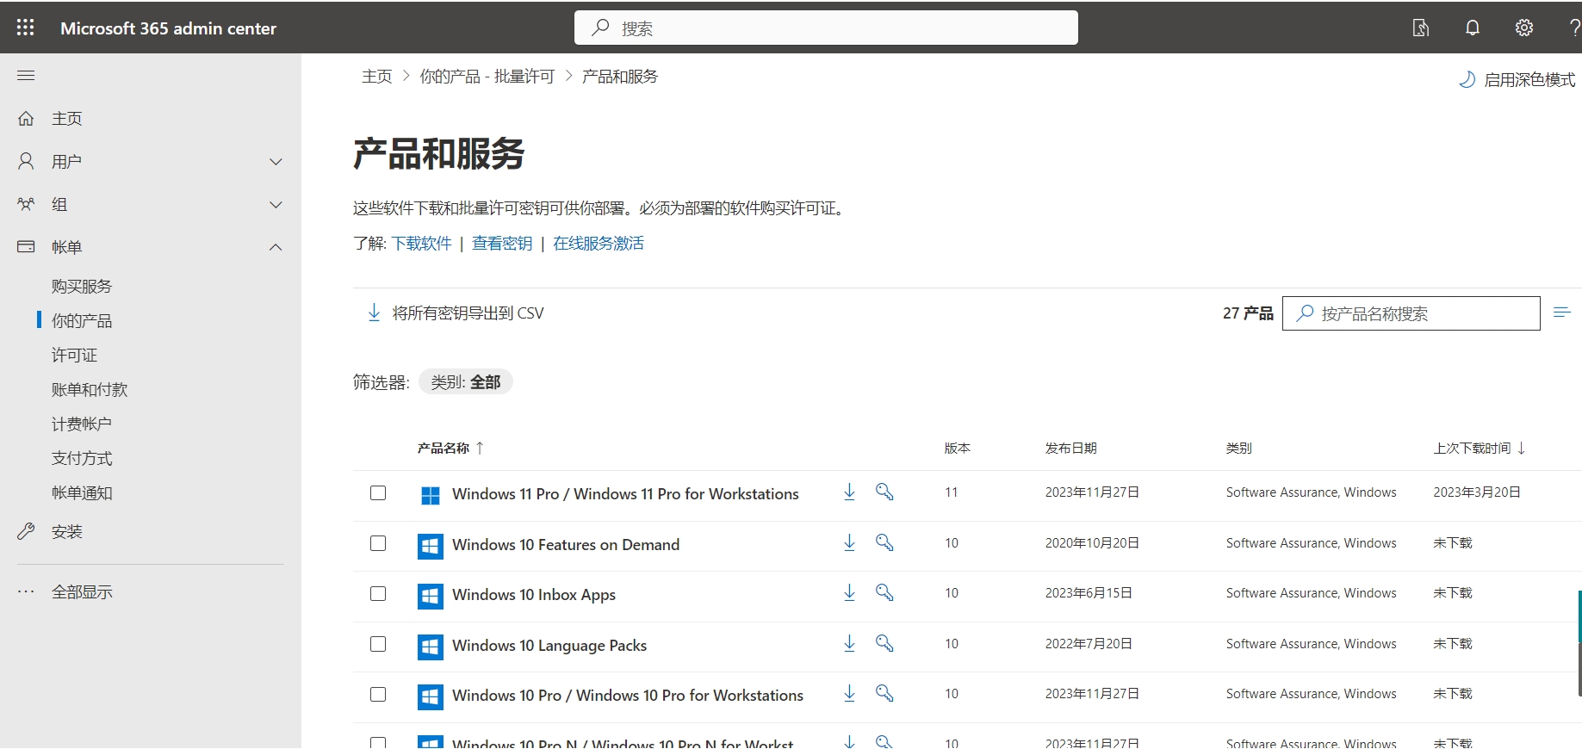Collapse navigation with the hamburger menu icon

pos(26,76)
